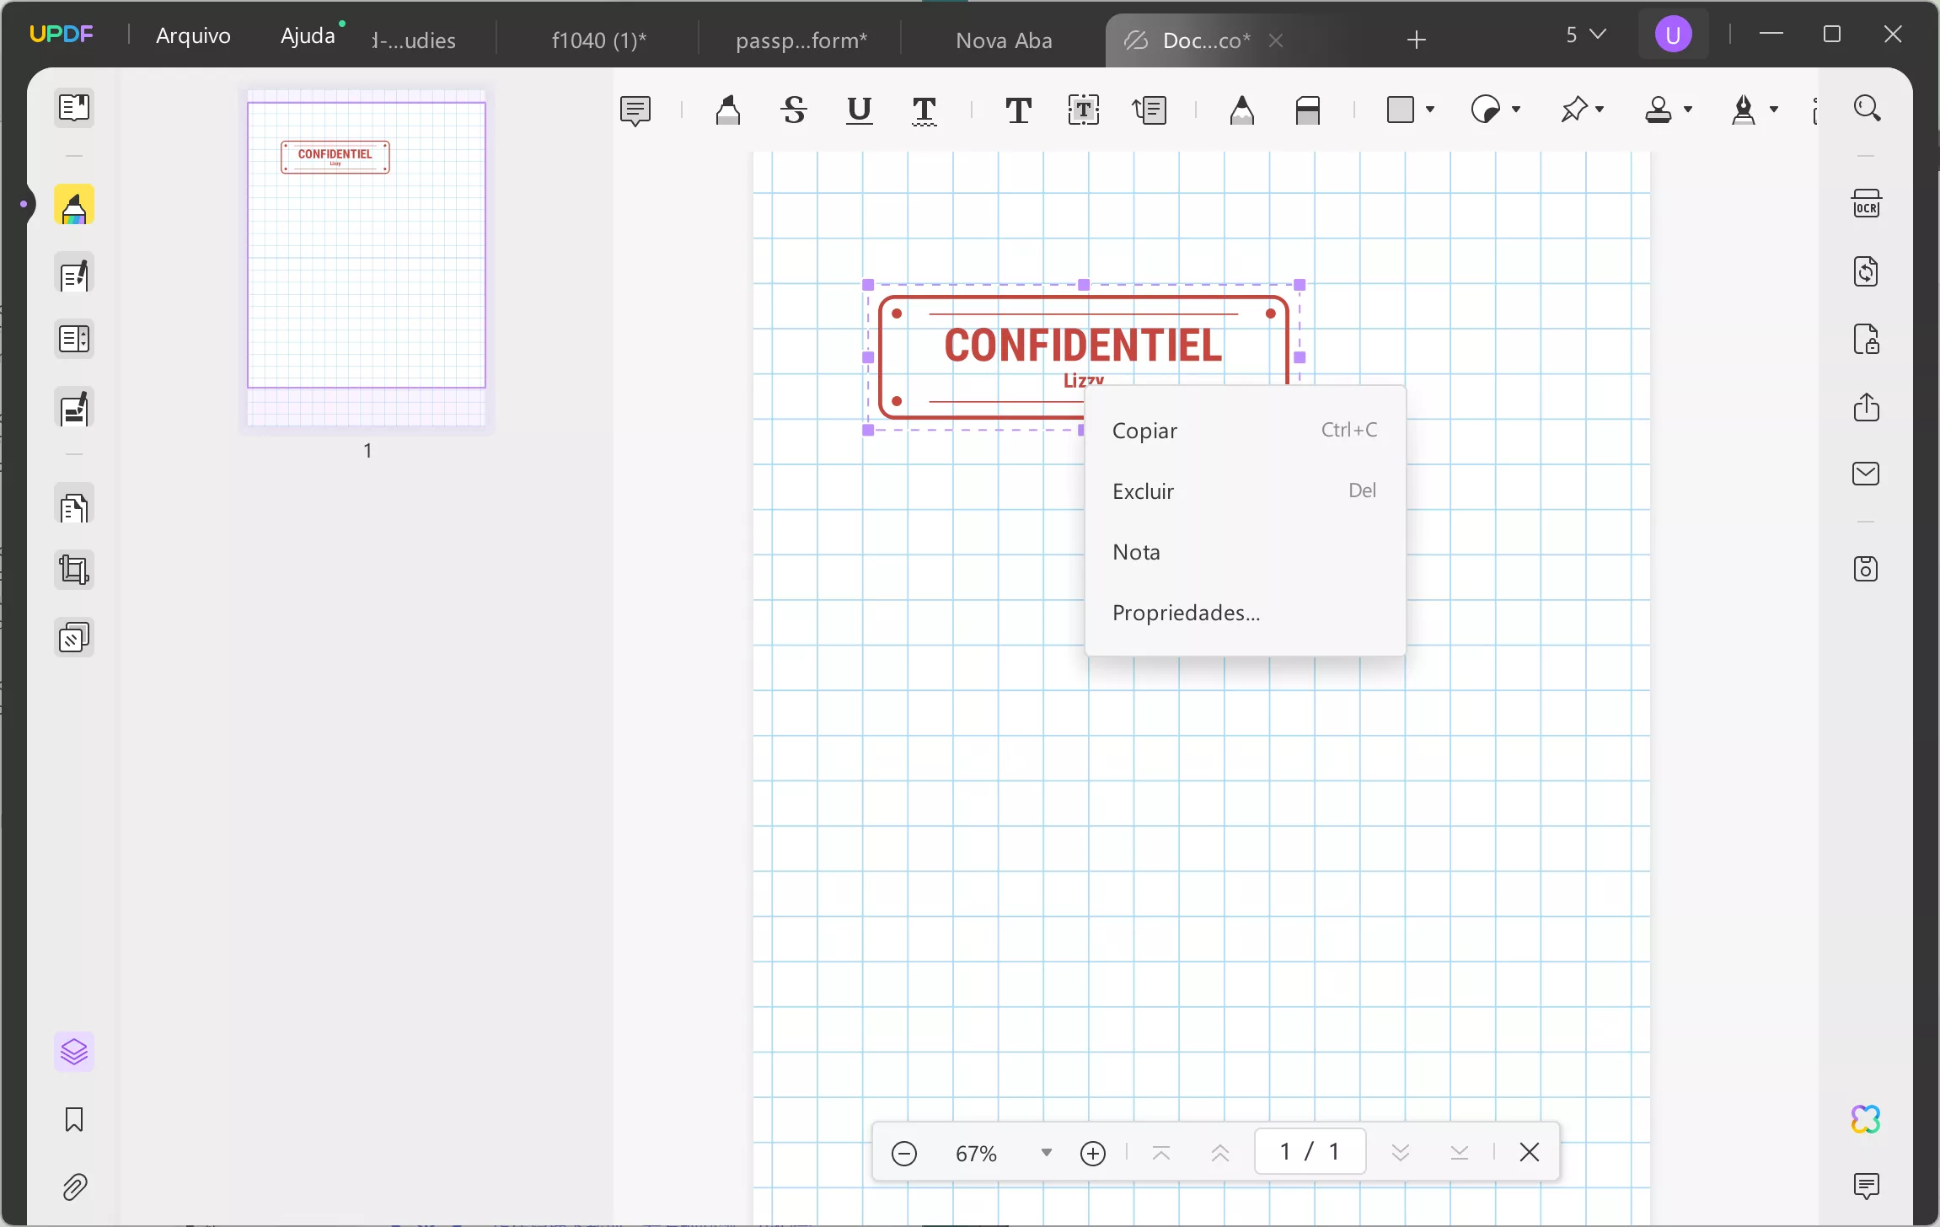Expand the rectangle shape dropdown arrow
Screen dimensions: 1940x1227
(x=1430, y=110)
